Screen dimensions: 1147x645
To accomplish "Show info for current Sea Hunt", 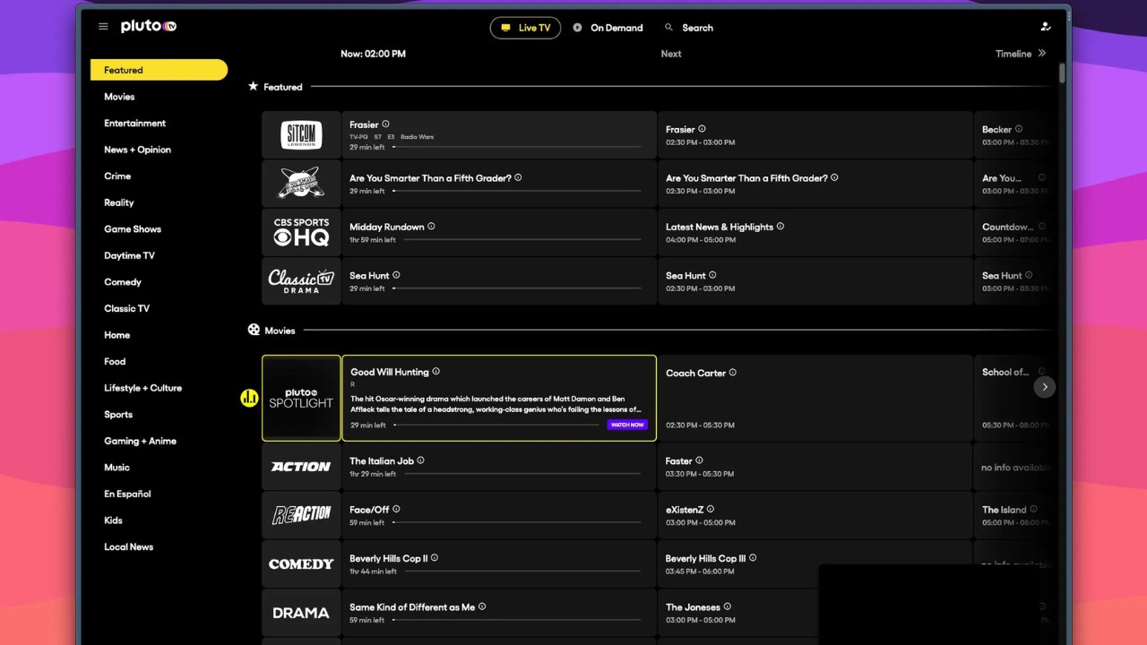I will [x=396, y=275].
